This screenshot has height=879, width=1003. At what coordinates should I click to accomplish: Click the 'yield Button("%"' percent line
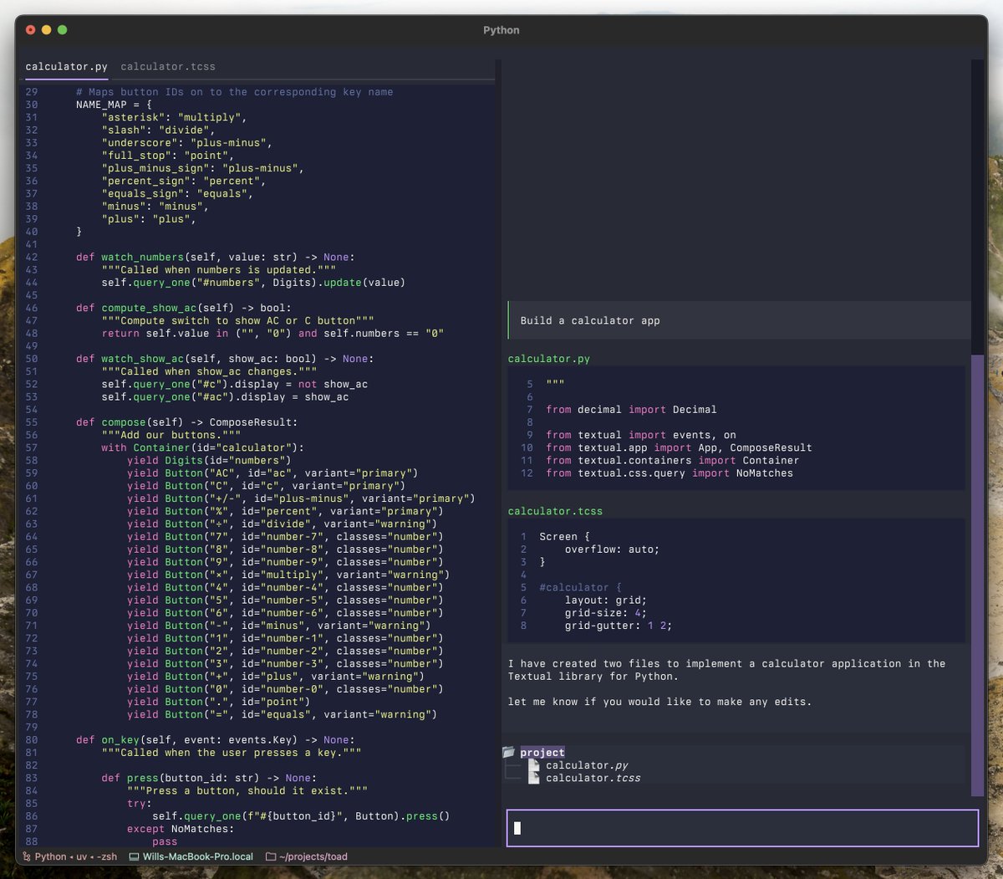(285, 511)
